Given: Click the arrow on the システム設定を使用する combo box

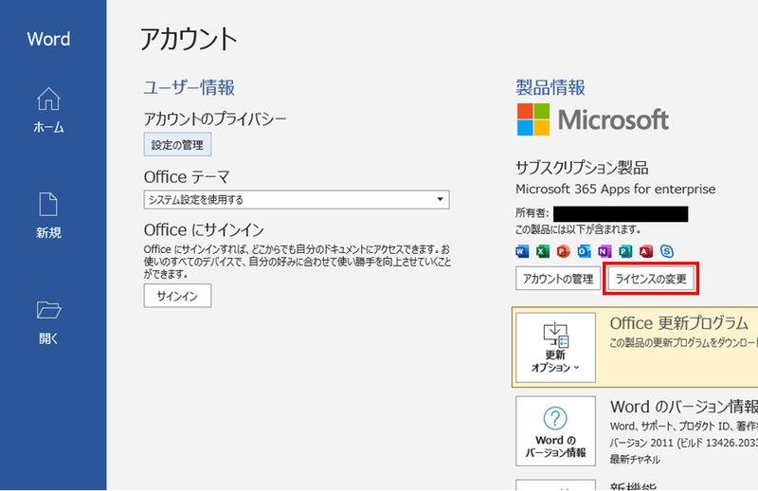Looking at the screenshot, I should 440,199.
